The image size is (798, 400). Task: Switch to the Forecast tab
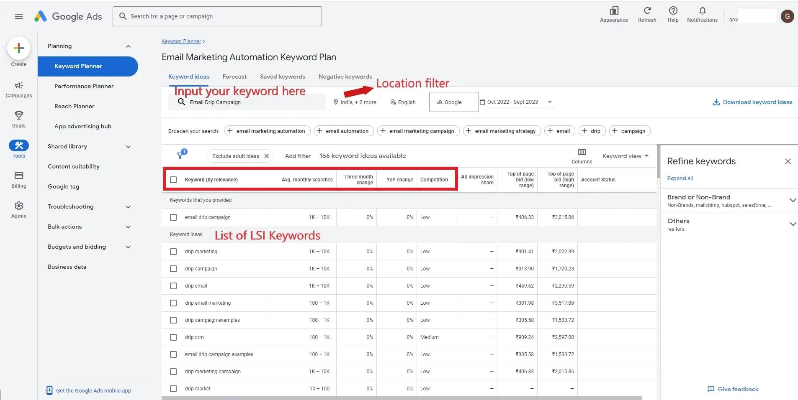(x=234, y=76)
